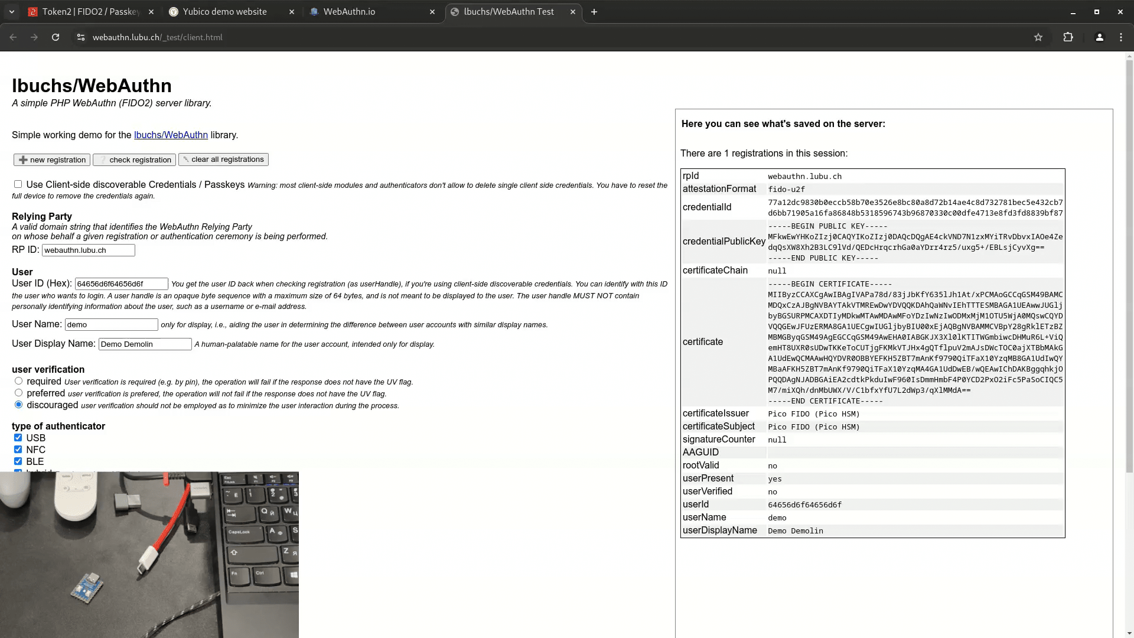Click the certificateSubject value Pico FIDO
The width and height of the screenshot is (1134, 638).
(814, 427)
